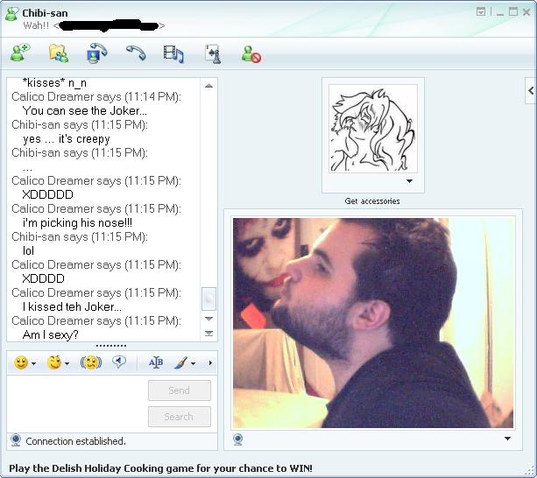Block this contact icon
This screenshot has width=537, height=478.
pyautogui.click(x=251, y=55)
